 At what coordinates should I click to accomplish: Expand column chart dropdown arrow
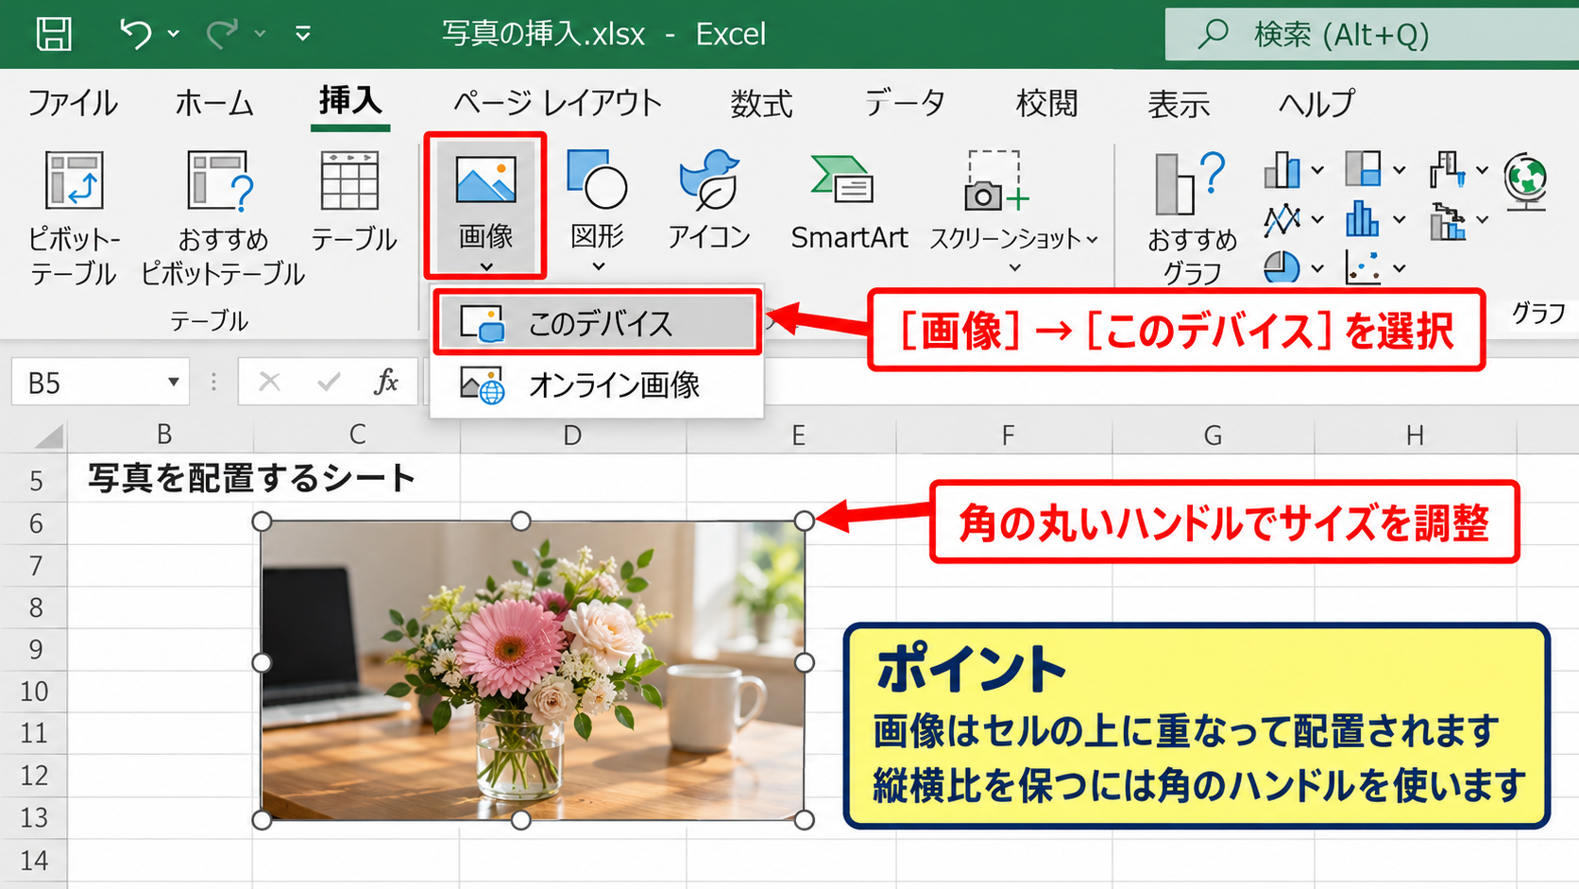tap(1317, 171)
